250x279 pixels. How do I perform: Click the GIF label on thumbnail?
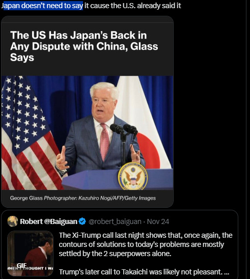[x=21, y=265]
